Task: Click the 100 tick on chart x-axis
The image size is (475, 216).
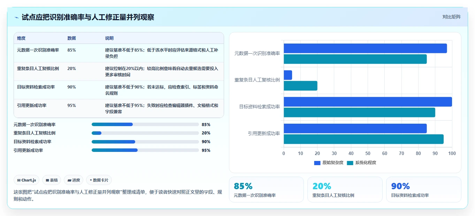Action: (x=452, y=153)
